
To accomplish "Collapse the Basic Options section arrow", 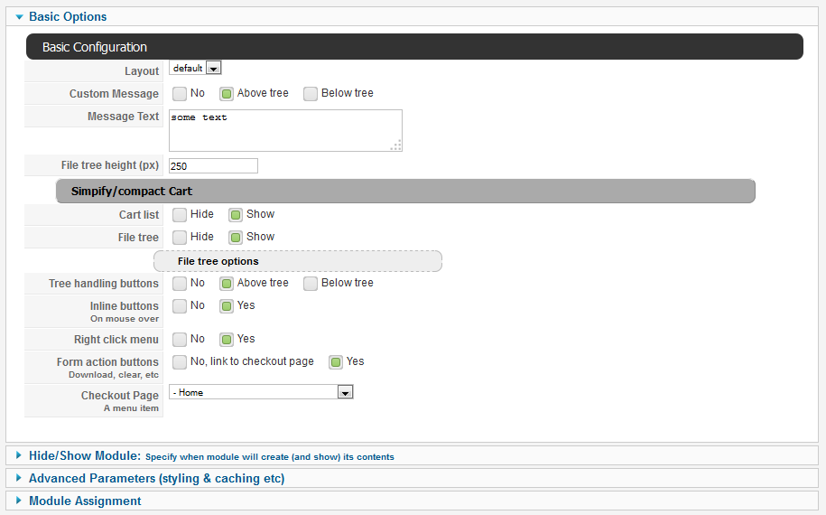I will click(x=20, y=17).
